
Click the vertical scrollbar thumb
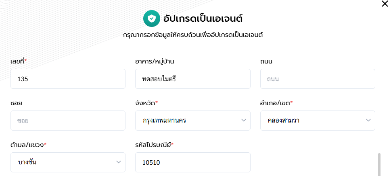click(379, 165)
